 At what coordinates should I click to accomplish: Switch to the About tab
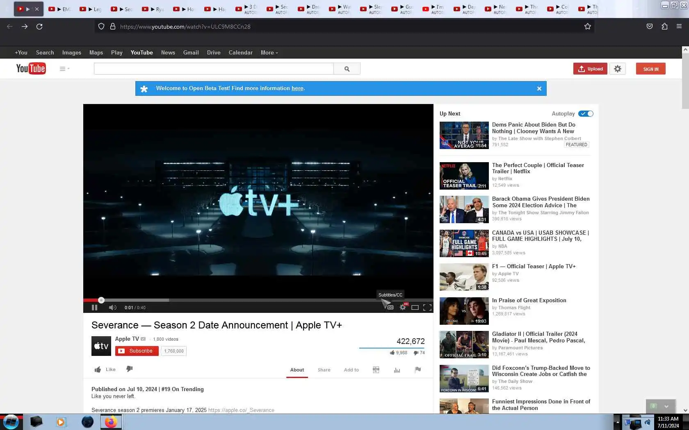point(297,370)
